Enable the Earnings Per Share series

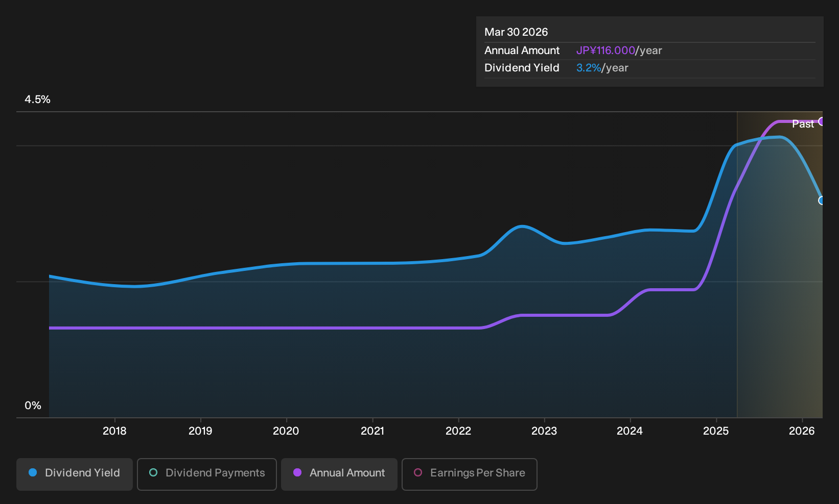[x=470, y=474]
